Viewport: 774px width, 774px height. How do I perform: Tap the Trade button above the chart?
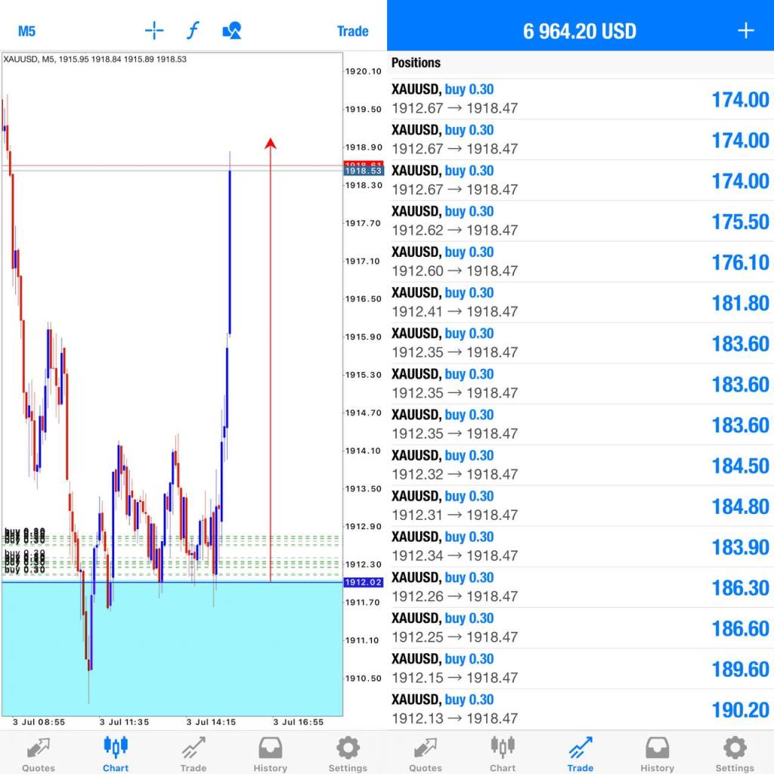(352, 32)
